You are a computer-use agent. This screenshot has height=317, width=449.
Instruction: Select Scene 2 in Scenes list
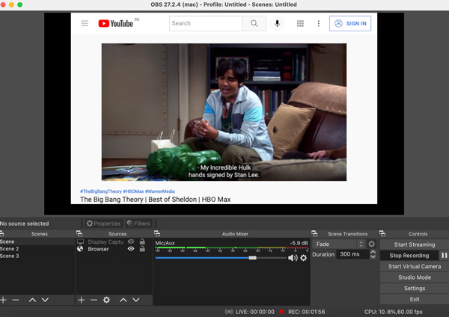coord(37,249)
